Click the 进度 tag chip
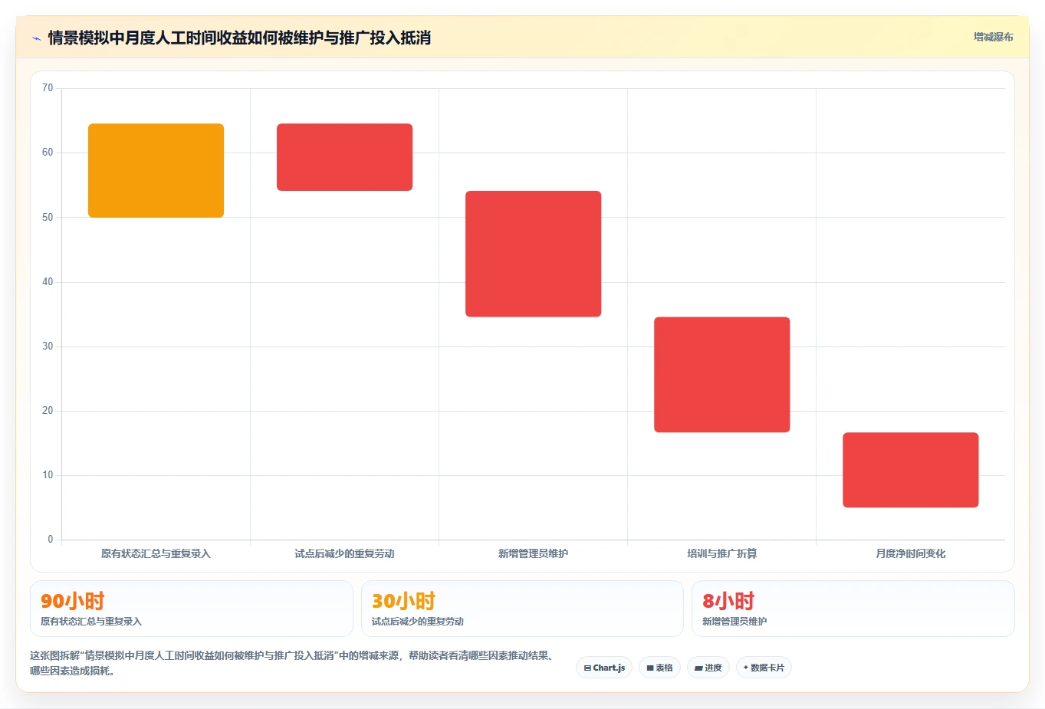 point(708,668)
